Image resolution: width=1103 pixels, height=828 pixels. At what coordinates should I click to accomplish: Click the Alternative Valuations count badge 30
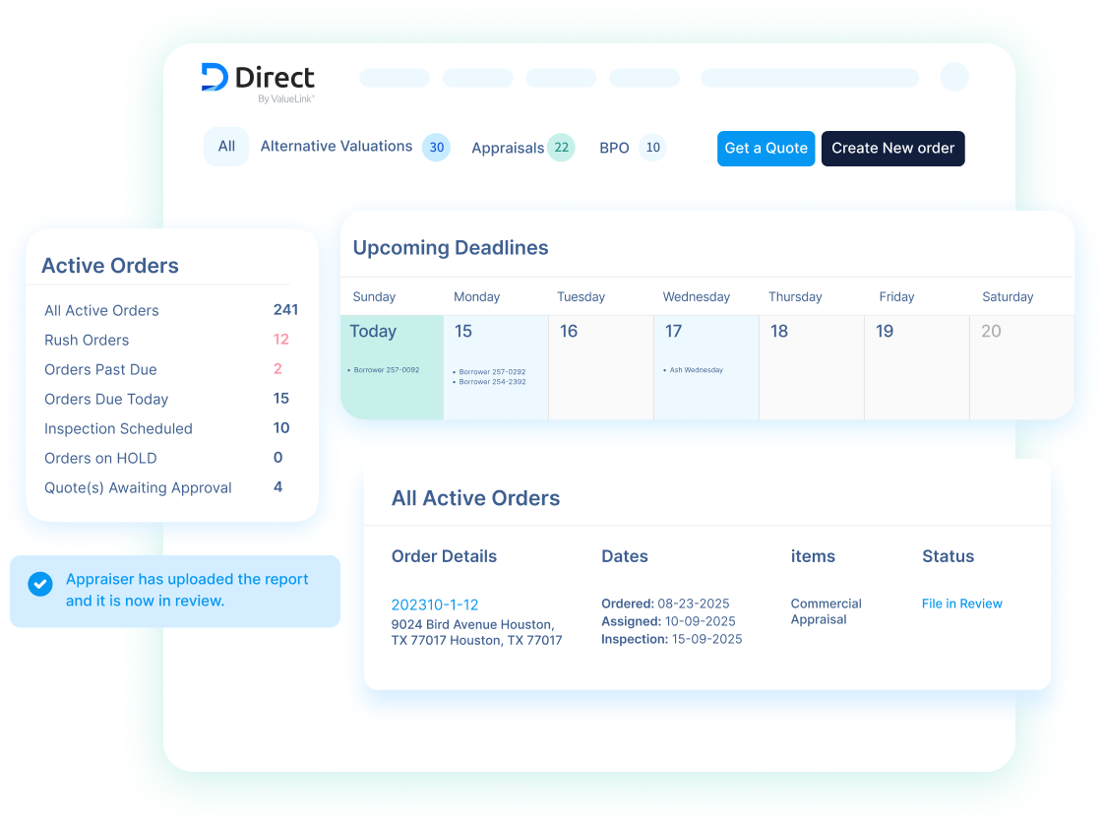(x=436, y=148)
